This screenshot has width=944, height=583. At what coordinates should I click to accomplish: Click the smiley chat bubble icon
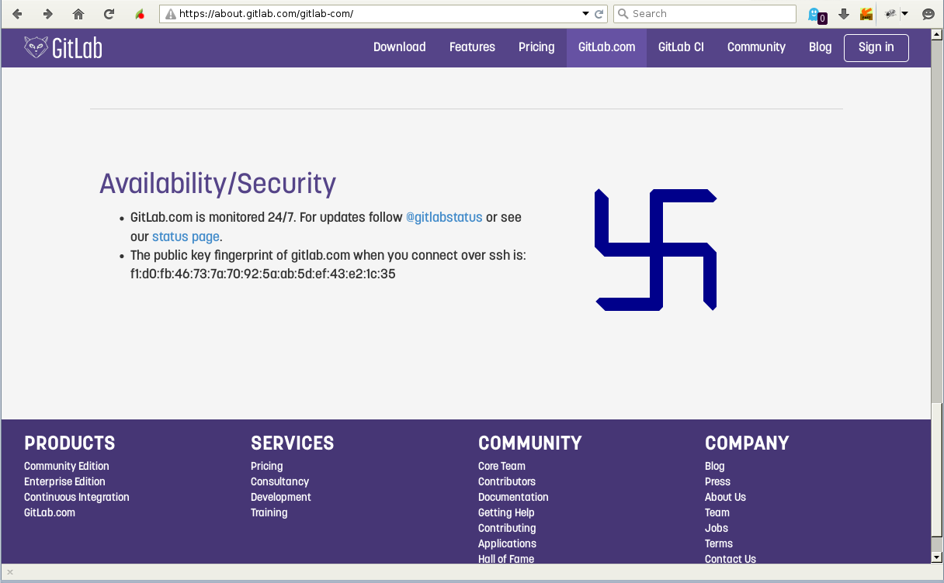click(928, 14)
